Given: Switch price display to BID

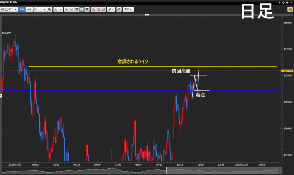Looking at the screenshot, I should coord(22,9).
